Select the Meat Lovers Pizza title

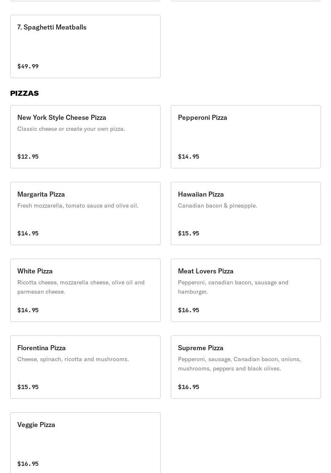click(x=205, y=271)
